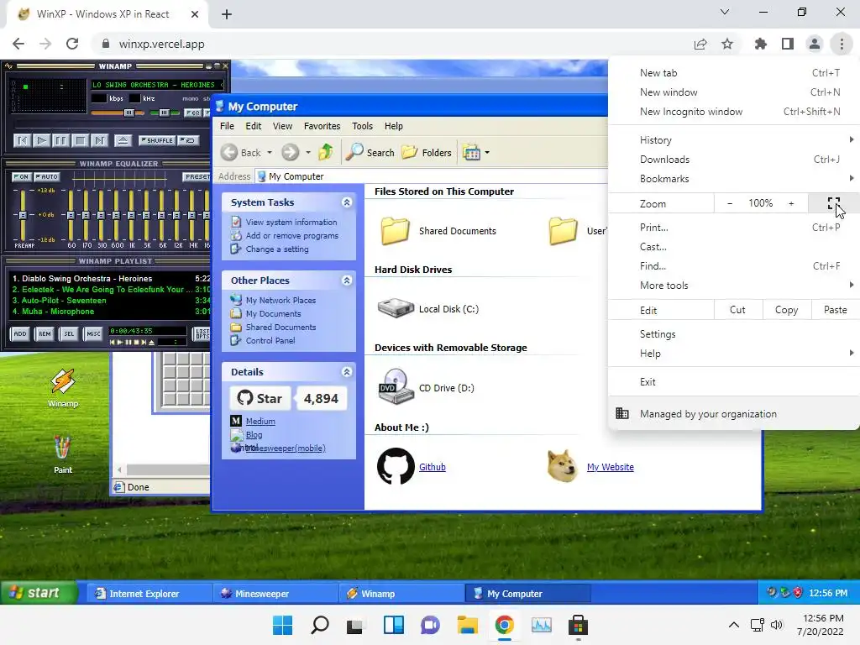Stop playback in Winamp
Viewport: 860px width, 645px height.
[x=80, y=141]
